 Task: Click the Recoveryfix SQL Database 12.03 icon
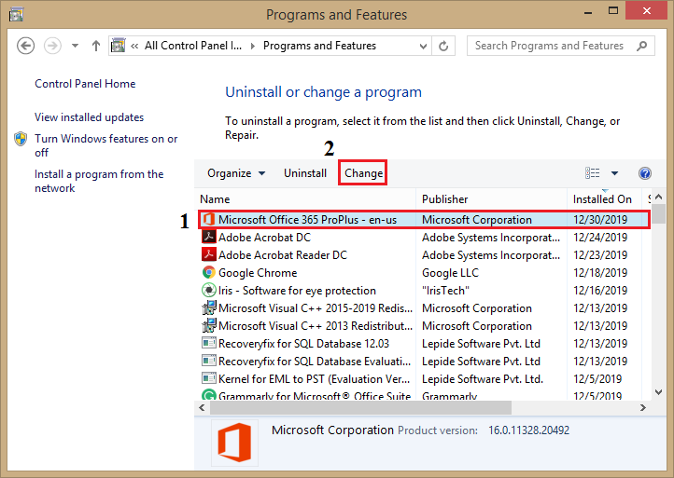tap(208, 343)
